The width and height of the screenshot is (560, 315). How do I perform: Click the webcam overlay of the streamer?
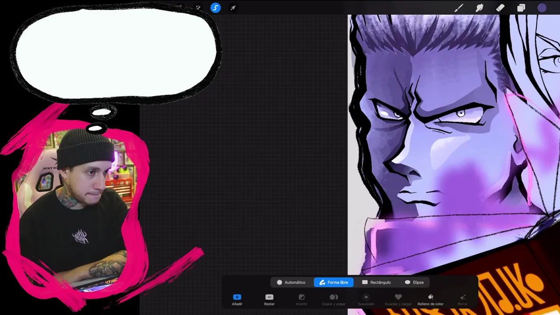(x=77, y=210)
